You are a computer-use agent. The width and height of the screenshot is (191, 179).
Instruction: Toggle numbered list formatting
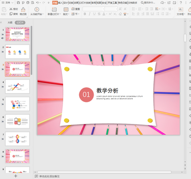pos(140,9)
